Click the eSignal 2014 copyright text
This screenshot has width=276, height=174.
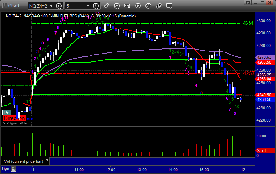(15, 123)
